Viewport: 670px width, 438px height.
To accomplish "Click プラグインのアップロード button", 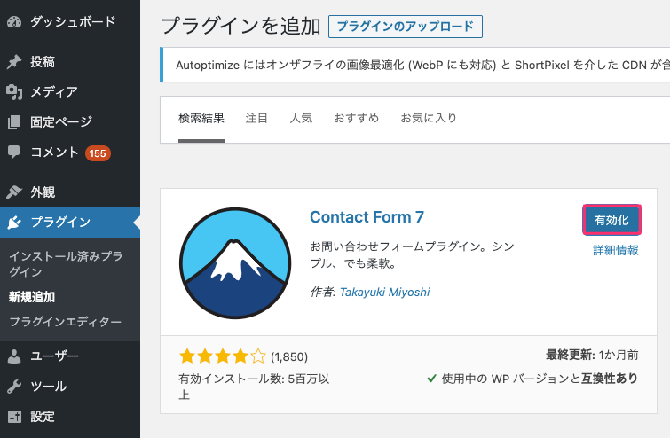I will pyautogui.click(x=405, y=27).
